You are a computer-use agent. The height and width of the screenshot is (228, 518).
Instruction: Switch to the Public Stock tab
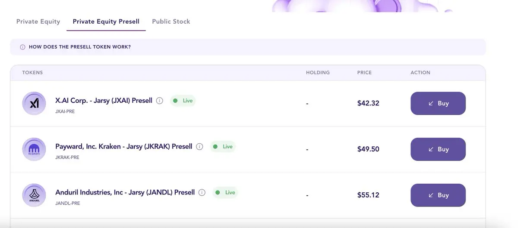171,22
